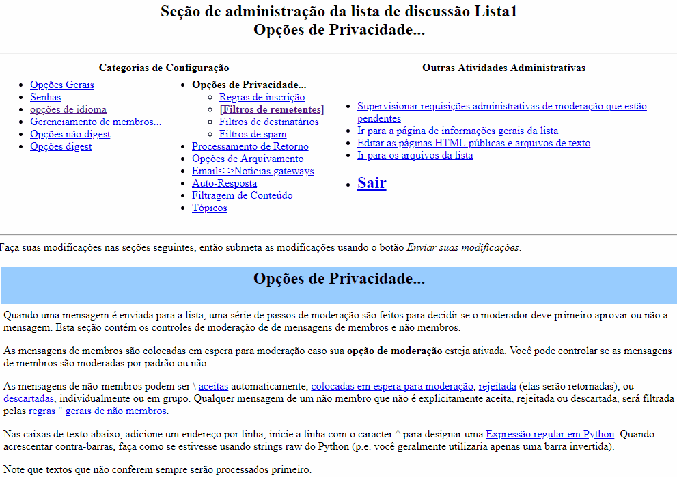Open opções de idioma link
The image size is (677, 477).
pyautogui.click(x=68, y=109)
